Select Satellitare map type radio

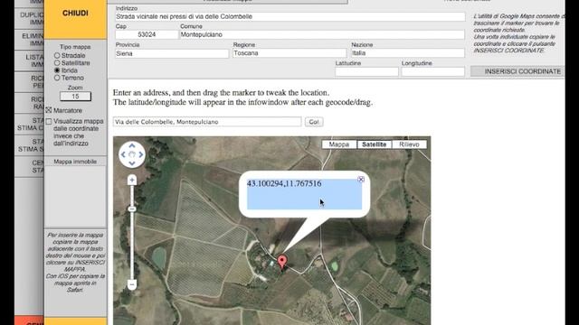(57, 63)
